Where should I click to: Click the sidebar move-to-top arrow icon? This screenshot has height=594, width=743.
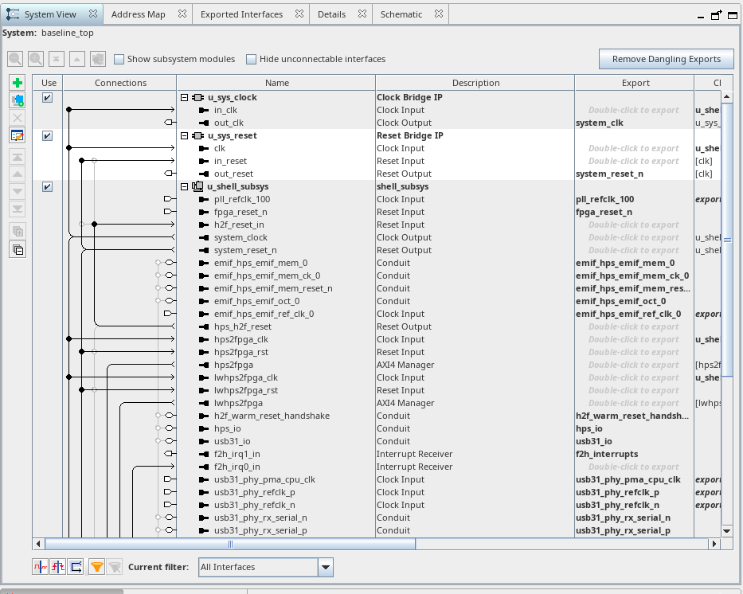(18, 157)
